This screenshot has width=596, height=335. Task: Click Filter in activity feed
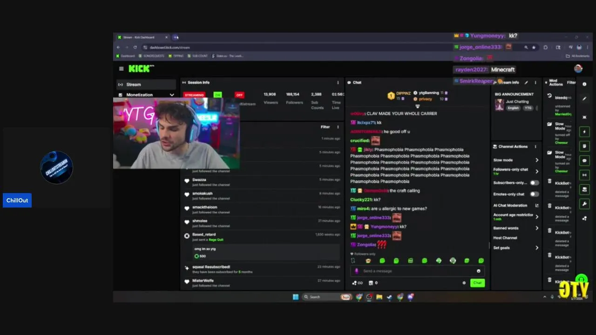[325, 127]
